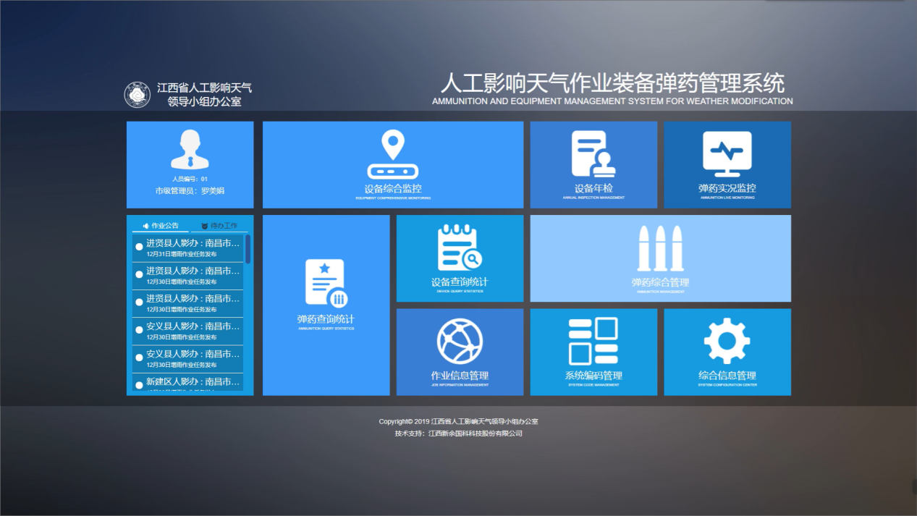Open 设备年检 annual inspection icon
The width and height of the screenshot is (917, 516).
(x=593, y=153)
